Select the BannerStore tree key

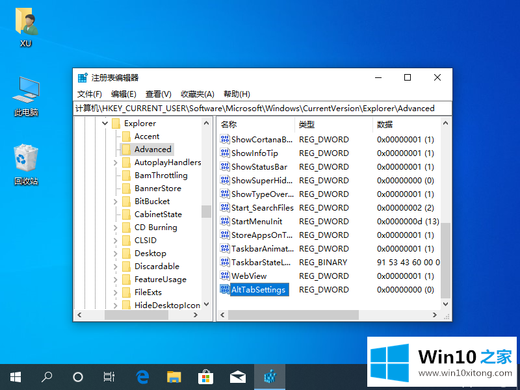[158, 188]
